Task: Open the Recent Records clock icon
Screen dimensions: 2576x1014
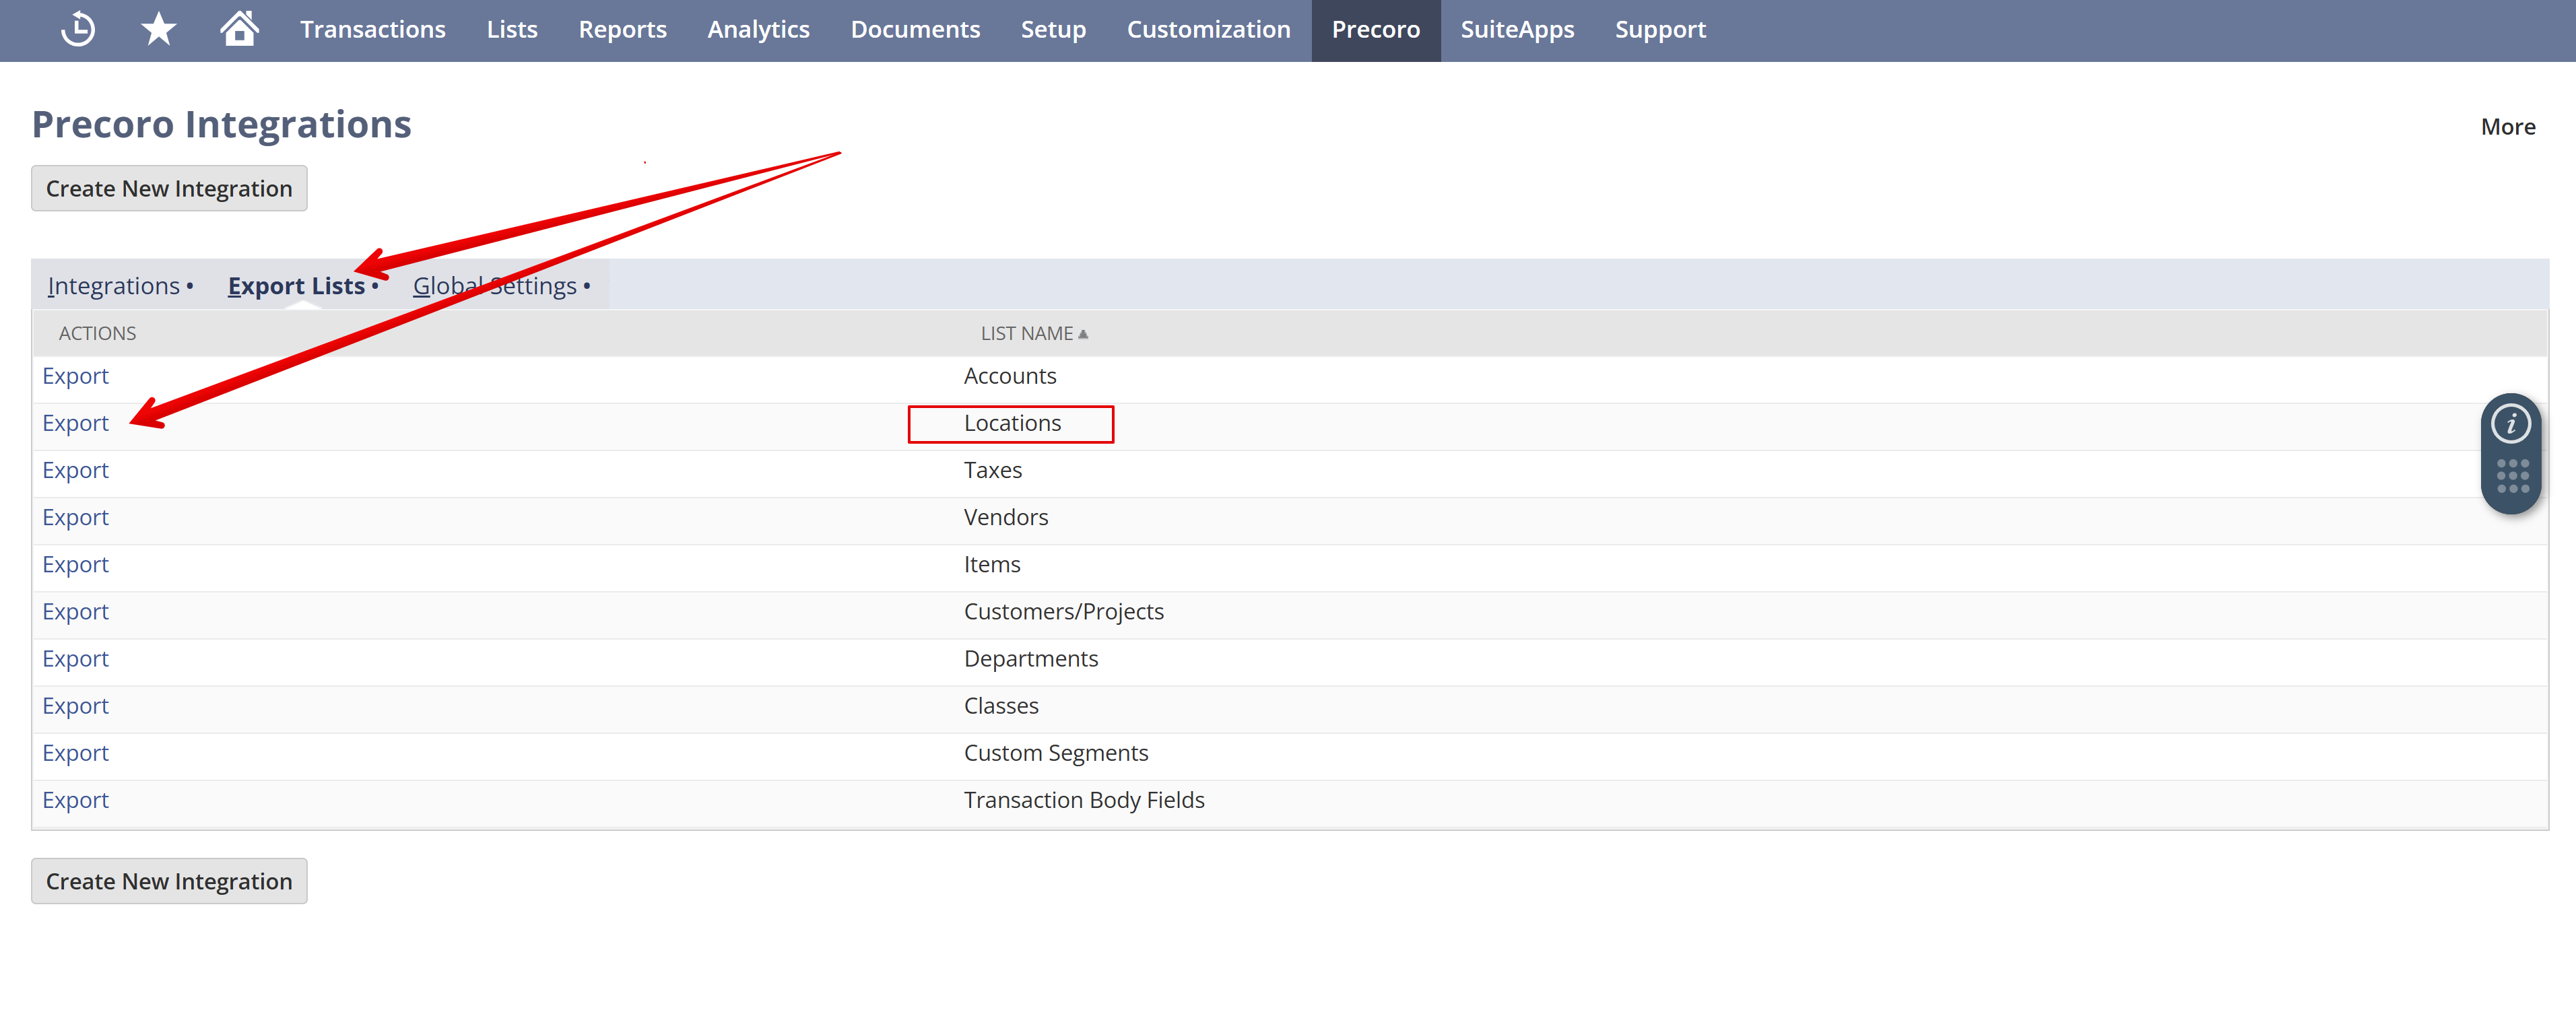Action: pos(78,29)
